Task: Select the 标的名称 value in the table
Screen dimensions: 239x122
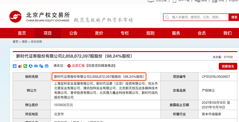Action: pyautogui.click(x=99, y=77)
